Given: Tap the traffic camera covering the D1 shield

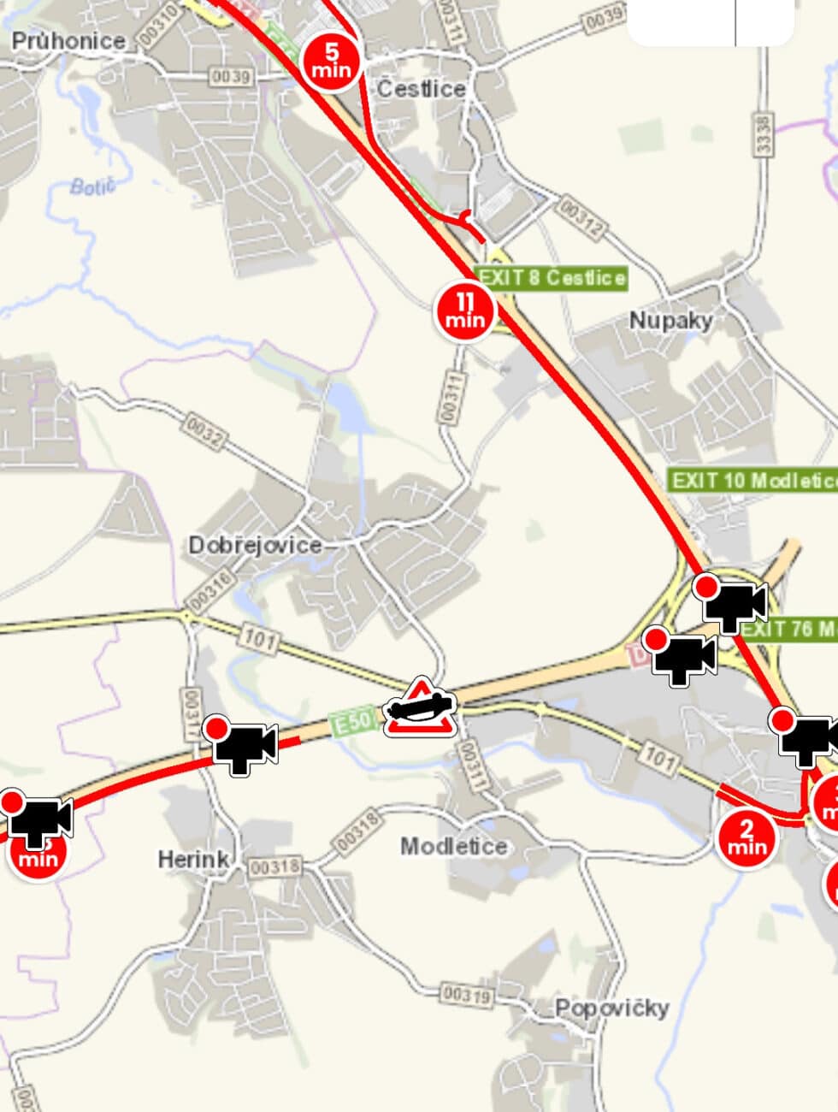Looking at the screenshot, I should coord(680,655).
